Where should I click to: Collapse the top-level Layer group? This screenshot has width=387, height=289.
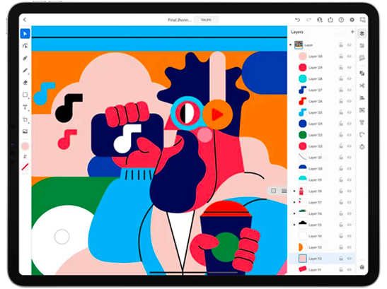pyautogui.click(x=291, y=45)
